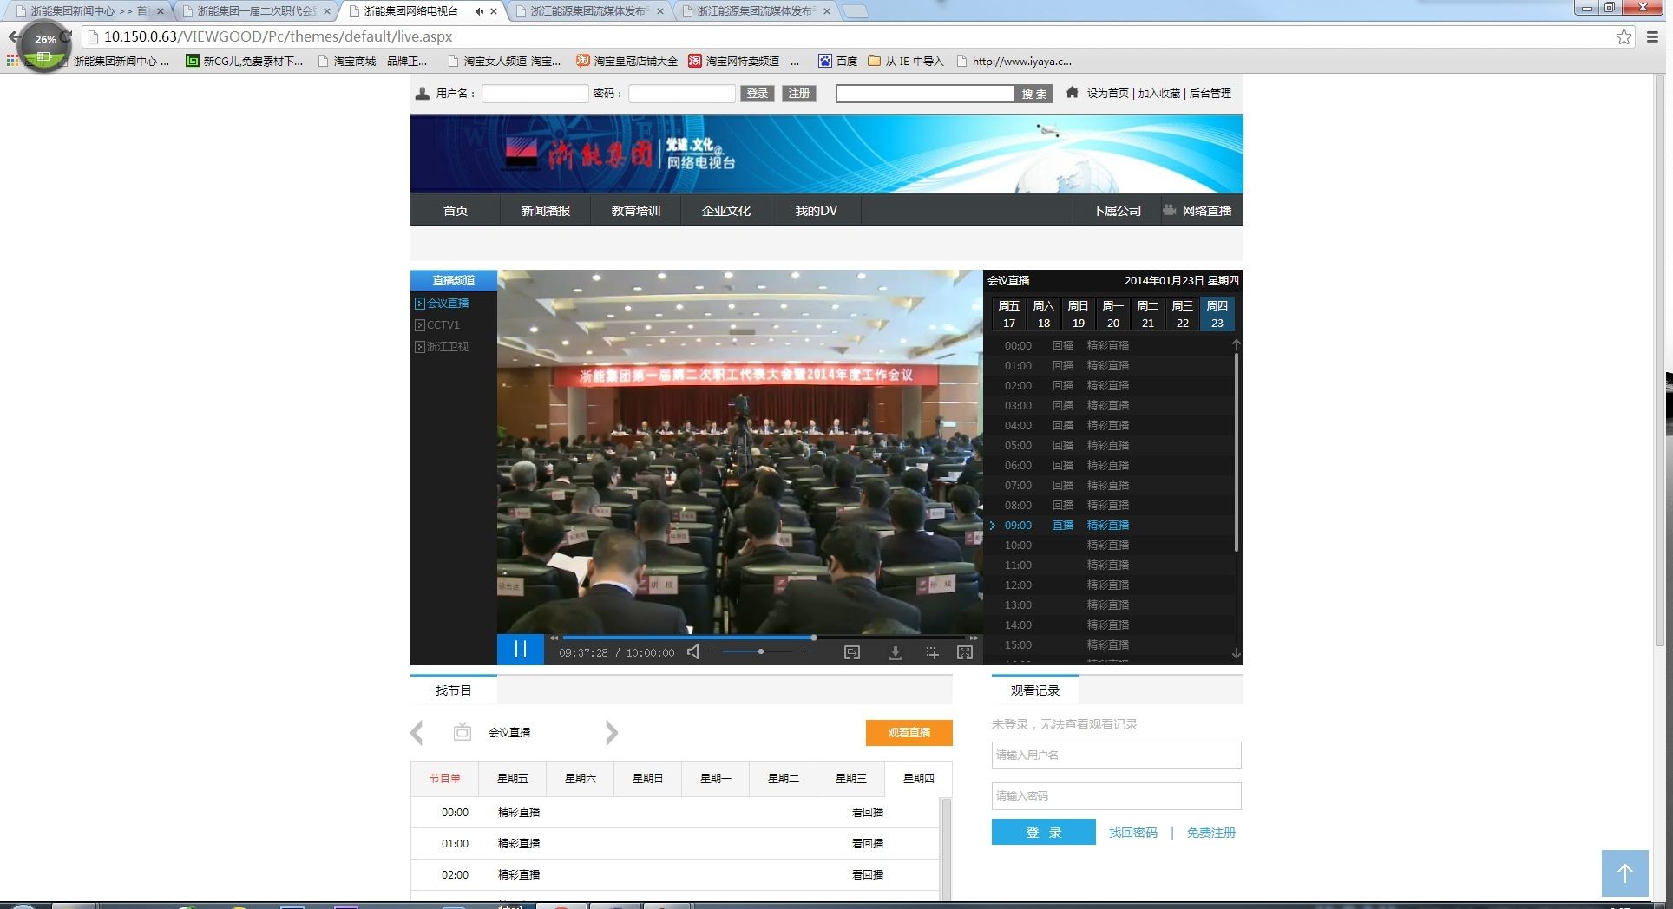Switch to the 星期六 program tab
The height and width of the screenshot is (909, 1673).
pos(579,778)
